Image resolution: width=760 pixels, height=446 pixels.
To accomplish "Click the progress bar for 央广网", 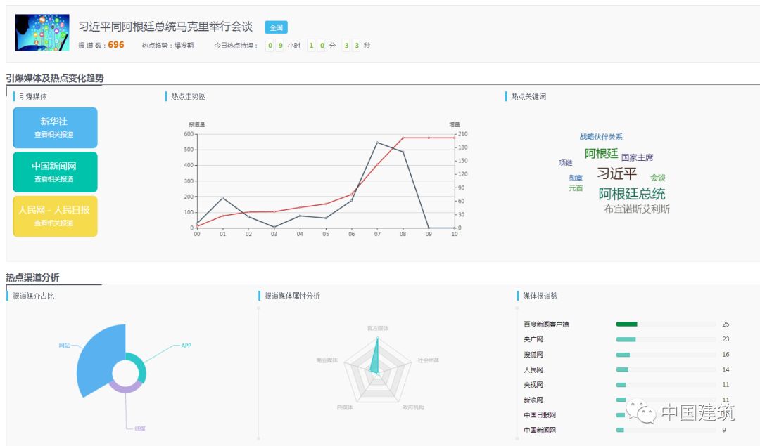I will coord(626,339).
